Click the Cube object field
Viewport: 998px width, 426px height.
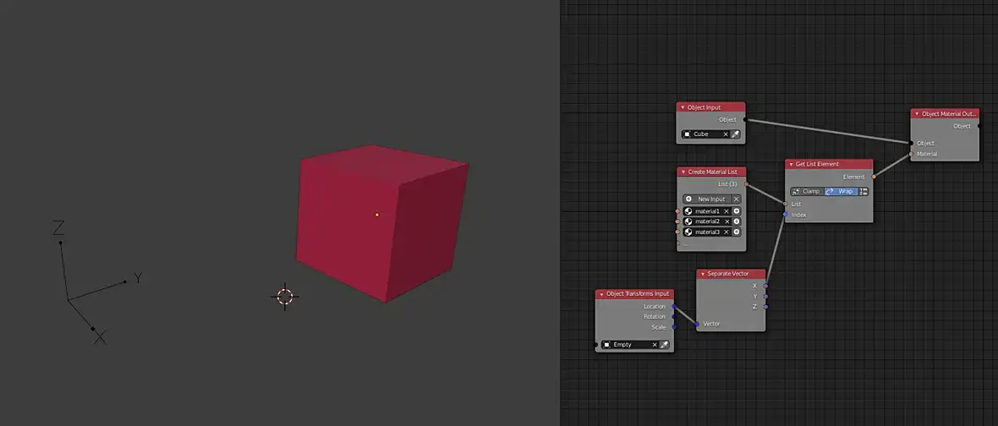click(706, 134)
